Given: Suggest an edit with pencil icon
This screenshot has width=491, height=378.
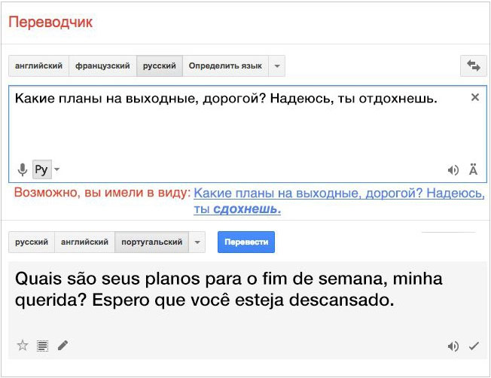Looking at the screenshot, I should 63,346.
